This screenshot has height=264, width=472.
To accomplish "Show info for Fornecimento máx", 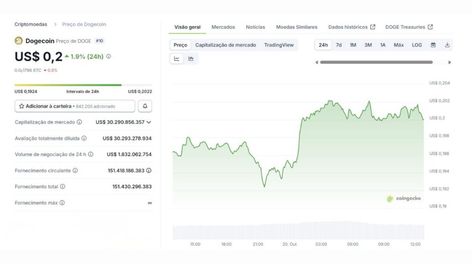I will (x=62, y=203).
